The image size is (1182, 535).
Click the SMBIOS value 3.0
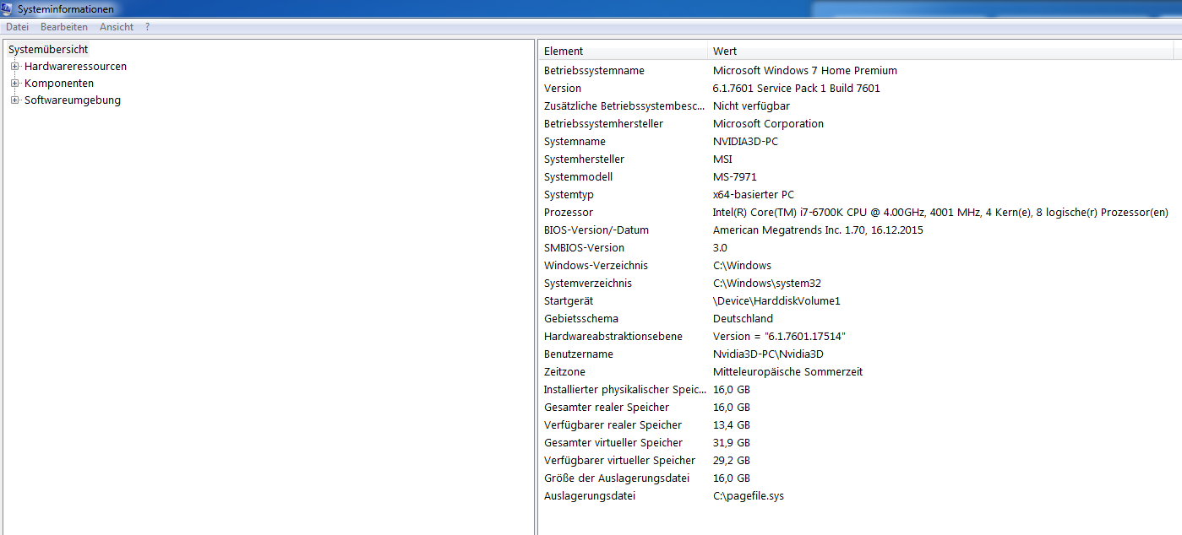[x=720, y=248]
